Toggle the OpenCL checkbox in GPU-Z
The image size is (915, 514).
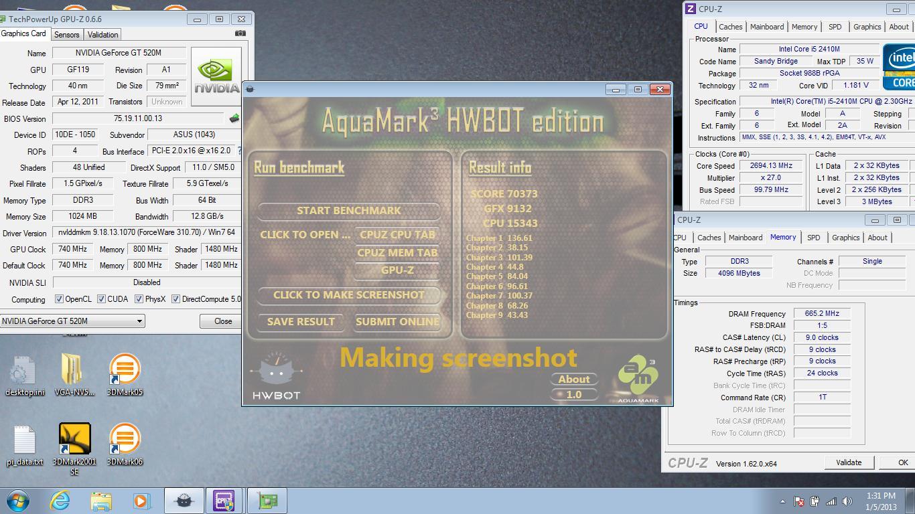click(x=59, y=299)
